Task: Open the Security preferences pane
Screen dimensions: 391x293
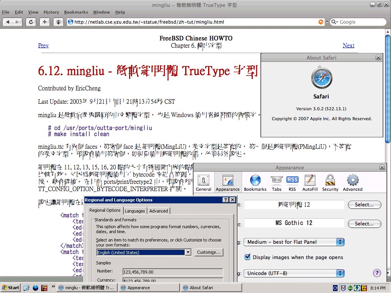Action: point(330,183)
